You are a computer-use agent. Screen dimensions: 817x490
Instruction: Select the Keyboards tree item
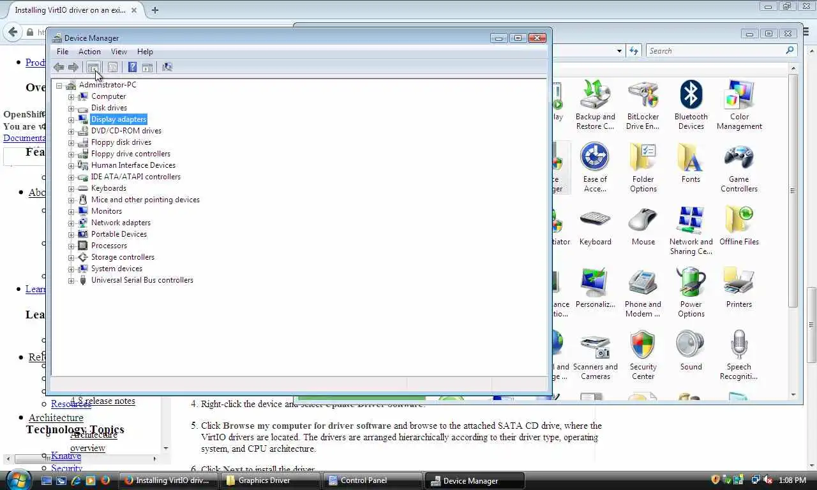click(x=109, y=188)
